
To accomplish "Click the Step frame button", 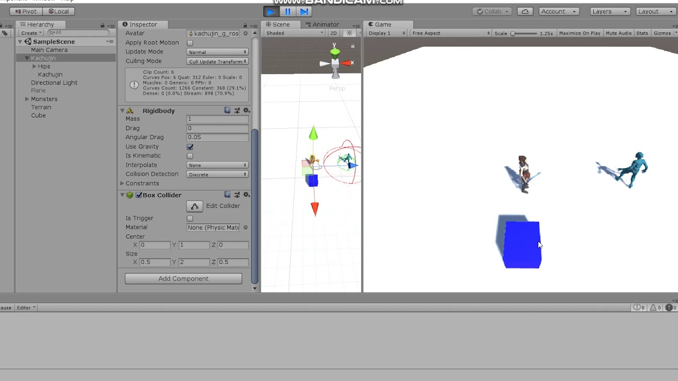I will pyautogui.click(x=304, y=11).
